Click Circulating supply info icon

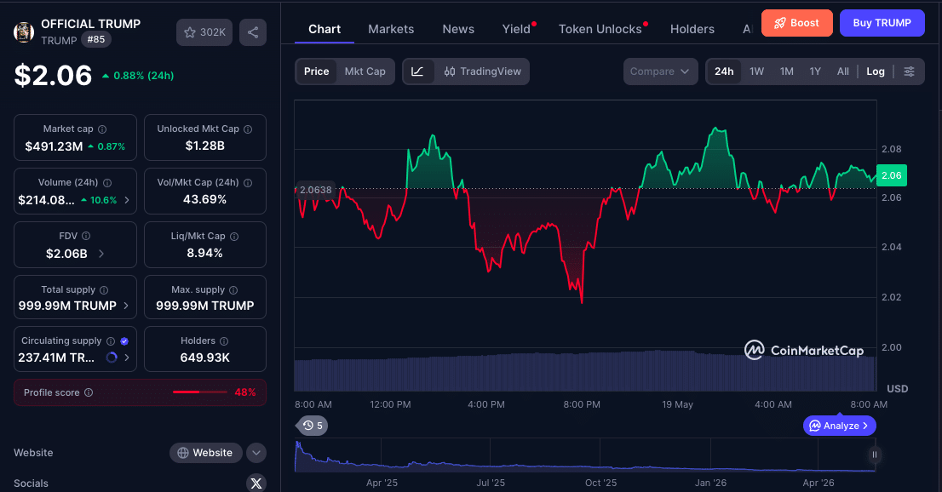click(111, 341)
